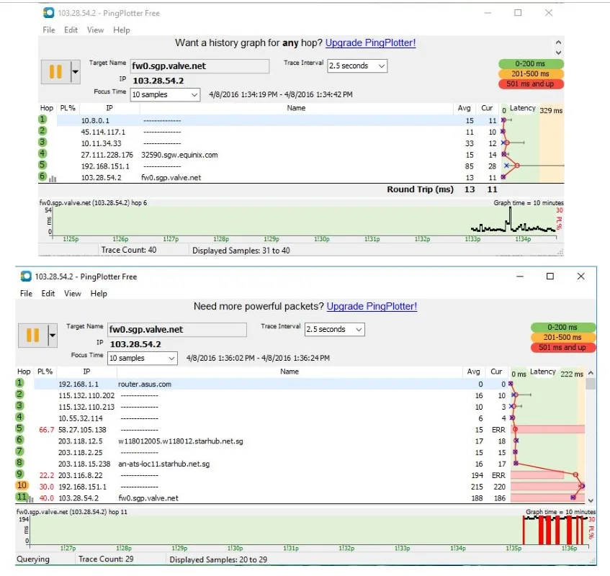610x576 pixels.
Task: Open Focus Time dropdown in lower window
Action: pos(143,359)
